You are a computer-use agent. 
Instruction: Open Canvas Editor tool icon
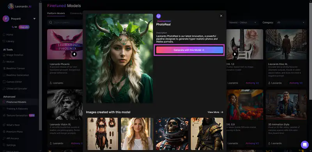(x=4, y=82)
